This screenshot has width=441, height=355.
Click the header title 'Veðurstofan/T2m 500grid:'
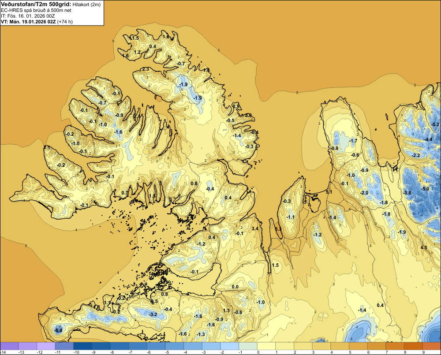click(36, 4)
